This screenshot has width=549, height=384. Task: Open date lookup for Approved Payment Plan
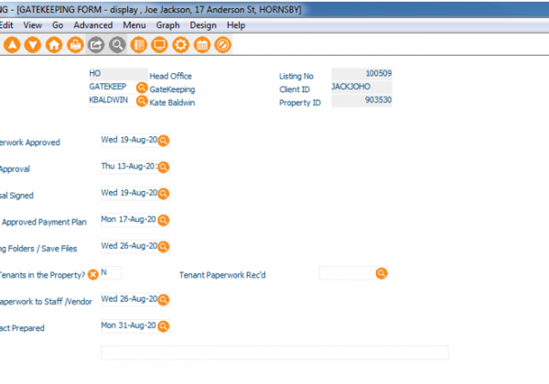tap(163, 220)
